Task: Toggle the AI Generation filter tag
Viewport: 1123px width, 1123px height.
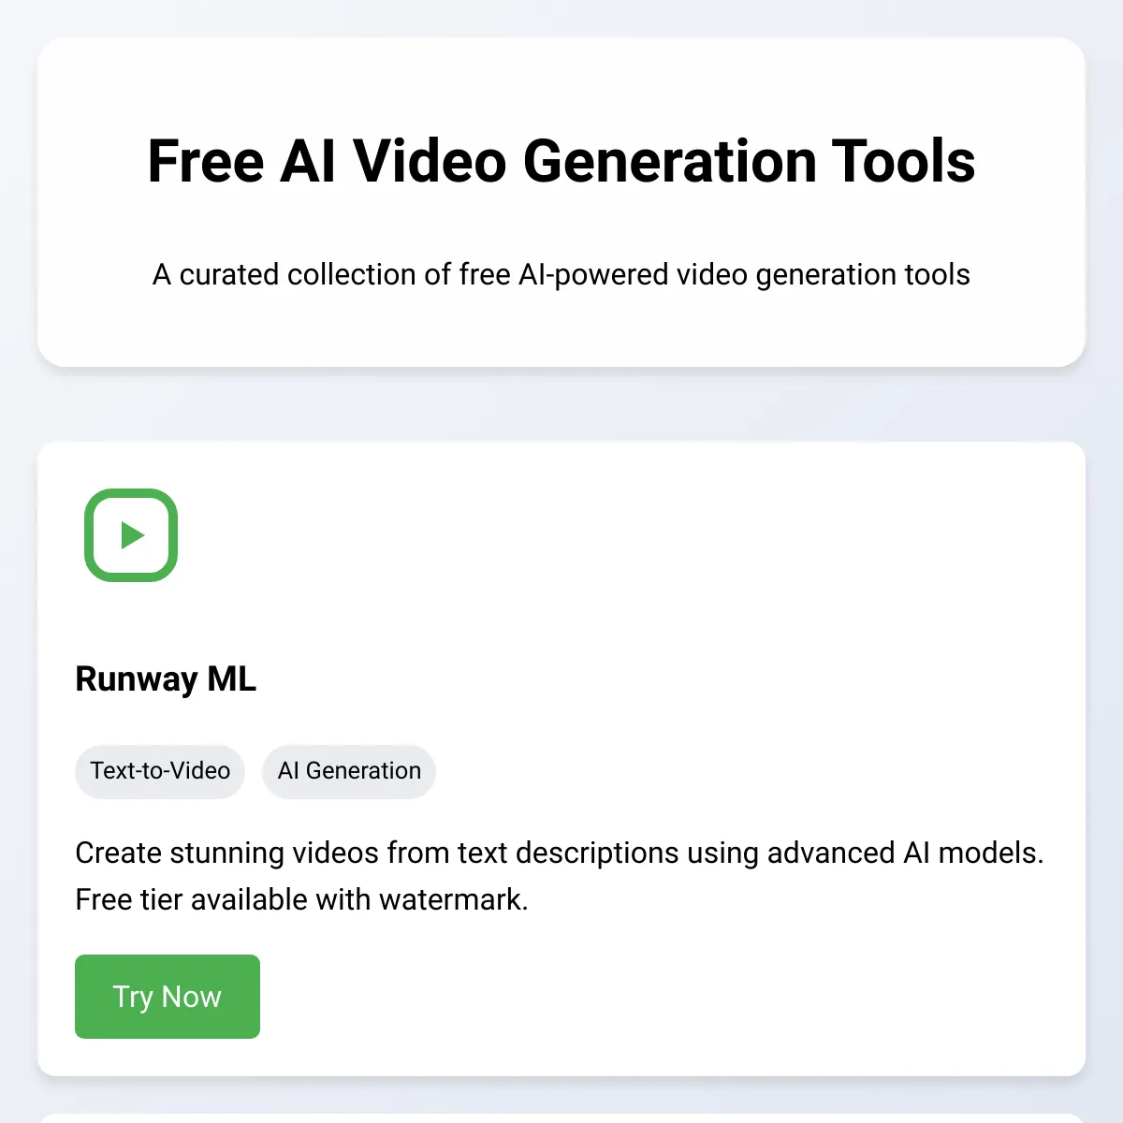Action: click(x=348, y=771)
